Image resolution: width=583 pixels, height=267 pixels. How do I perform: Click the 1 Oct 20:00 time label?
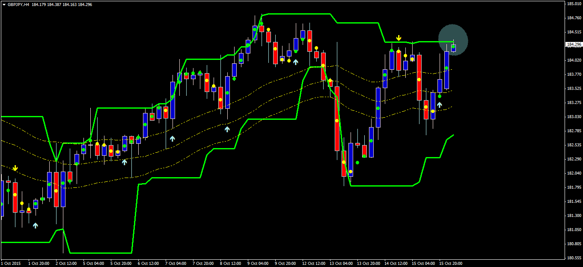click(x=39, y=264)
